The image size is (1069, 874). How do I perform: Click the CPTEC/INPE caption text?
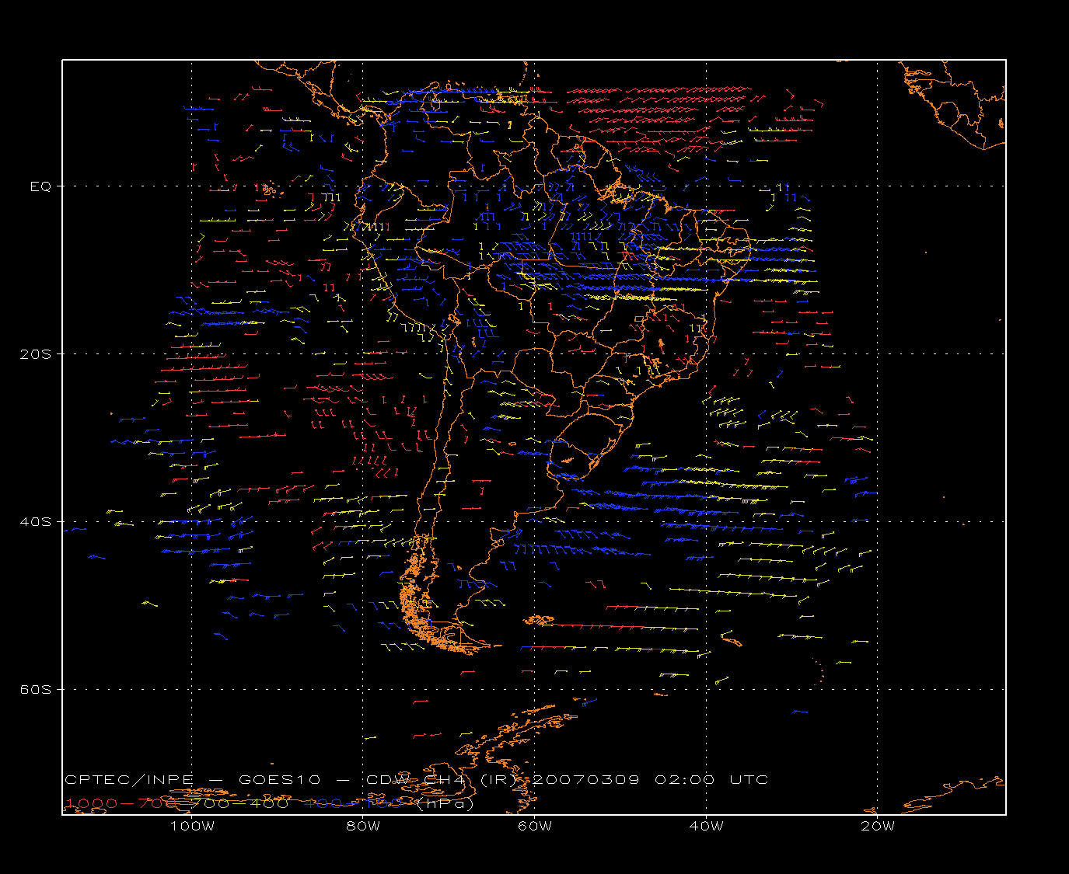click(x=129, y=780)
